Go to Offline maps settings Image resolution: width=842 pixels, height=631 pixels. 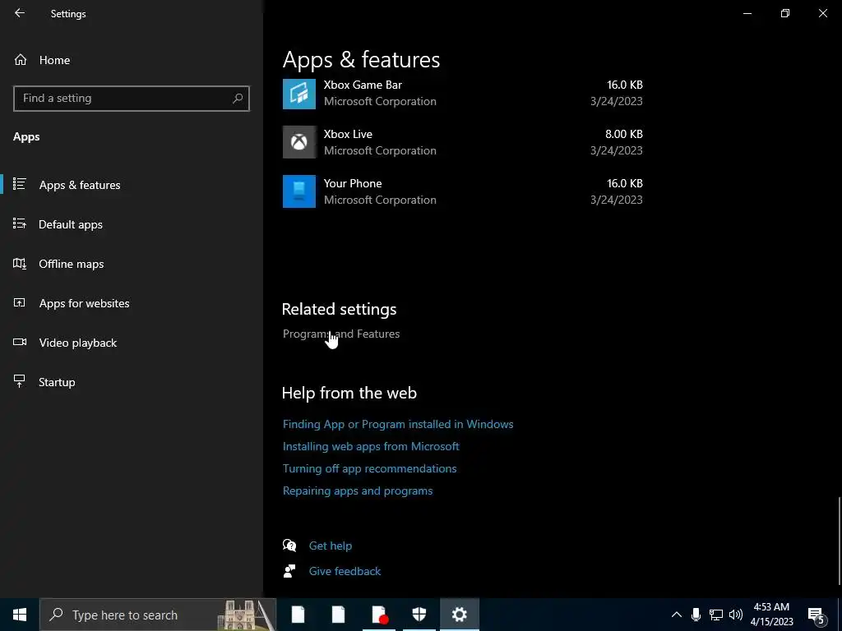pyautogui.click(x=72, y=264)
